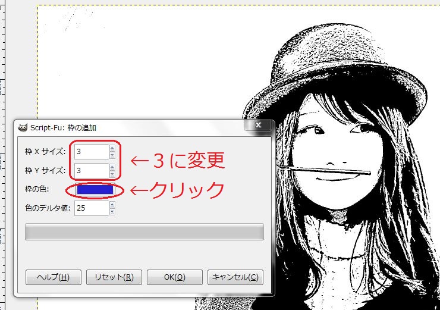Increase 色のデルタ値 with up arrow

(x=112, y=205)
